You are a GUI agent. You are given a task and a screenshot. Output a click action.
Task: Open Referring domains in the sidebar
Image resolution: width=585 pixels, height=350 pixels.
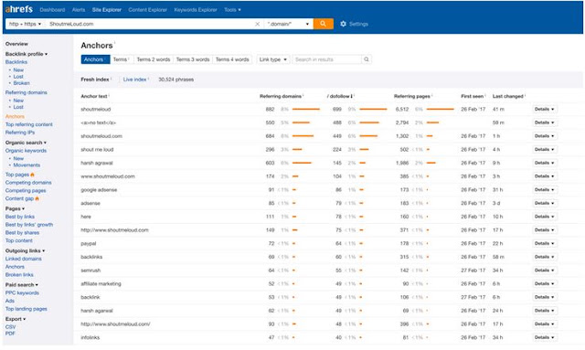pos(27,92)
